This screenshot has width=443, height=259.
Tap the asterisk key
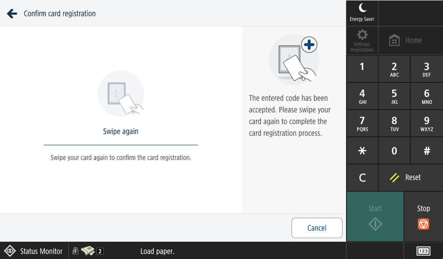[362, 151]
